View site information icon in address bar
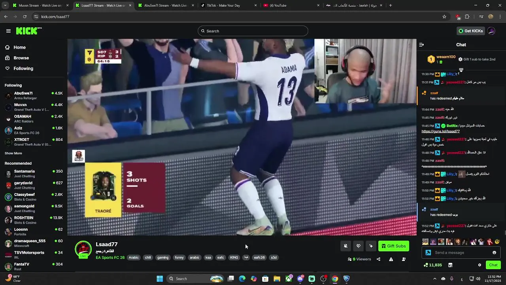 click(x=36, y=17)
